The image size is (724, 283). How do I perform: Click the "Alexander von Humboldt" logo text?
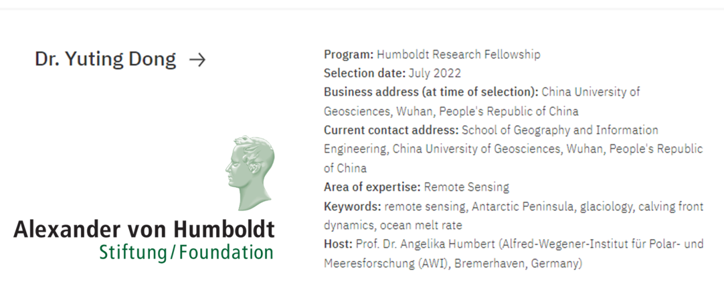(x=144, y=228)
